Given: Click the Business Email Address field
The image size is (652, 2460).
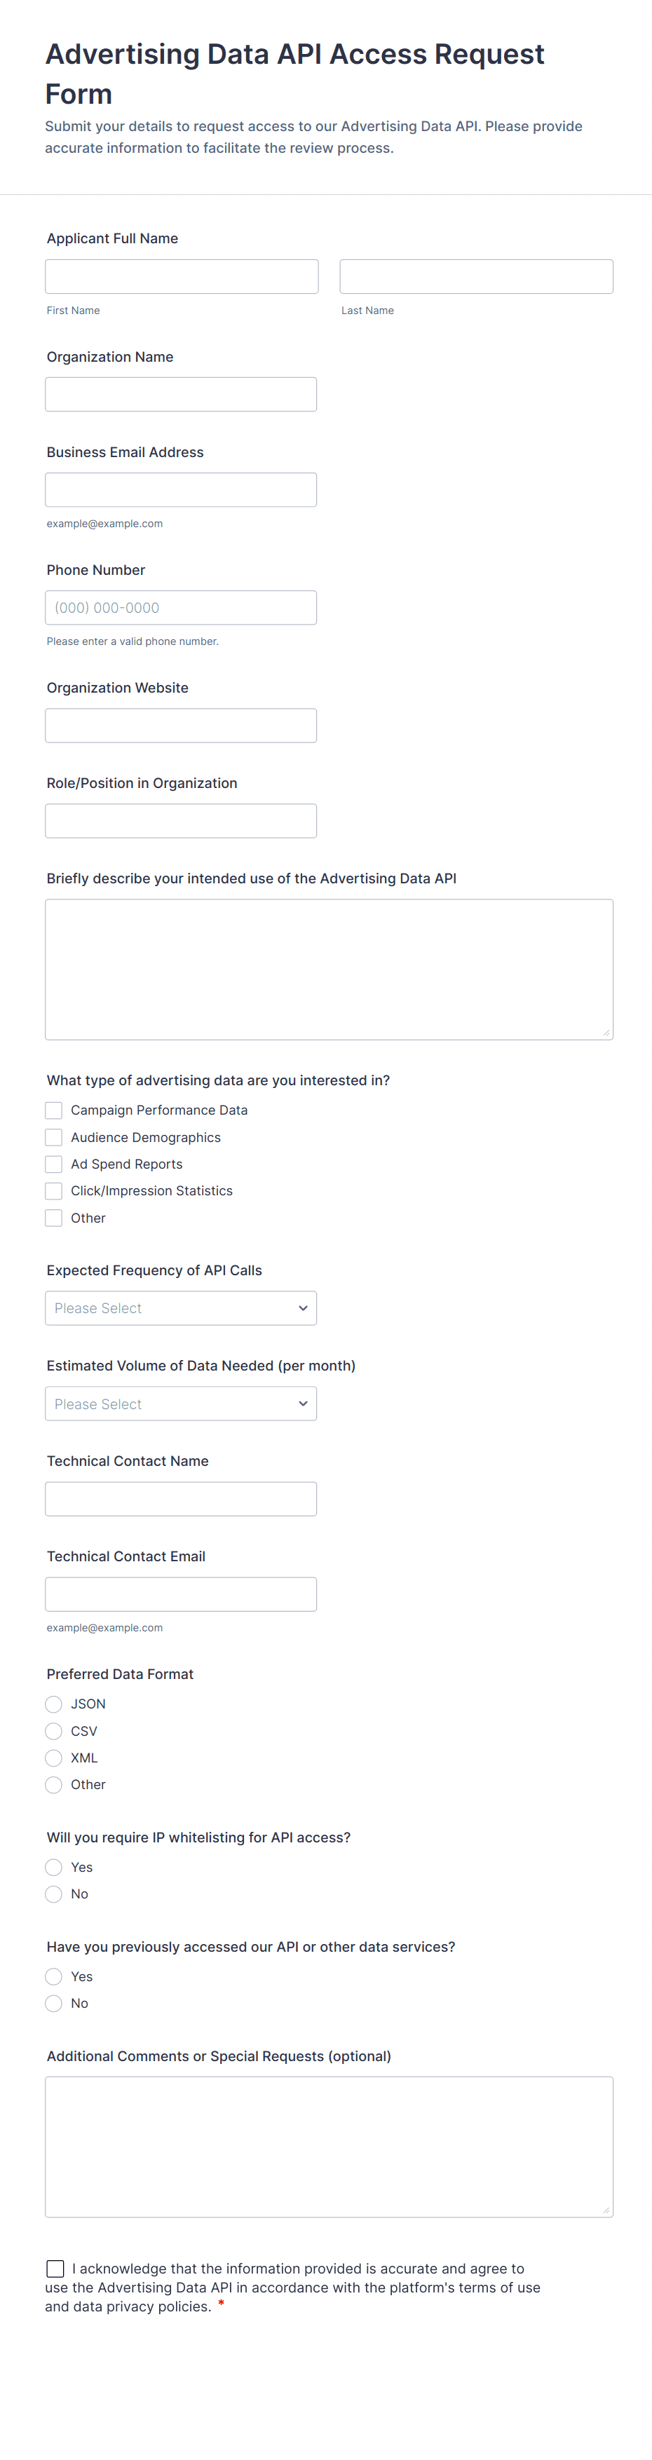Looking at the screenshot, I should (180, 490).
